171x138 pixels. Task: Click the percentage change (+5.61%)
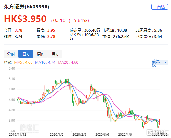(79, 21)
